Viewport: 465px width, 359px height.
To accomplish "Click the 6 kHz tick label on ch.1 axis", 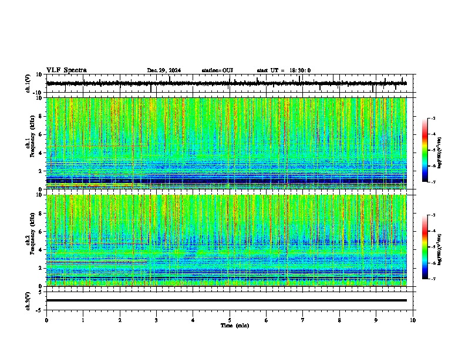I will [x=41, y=134].
